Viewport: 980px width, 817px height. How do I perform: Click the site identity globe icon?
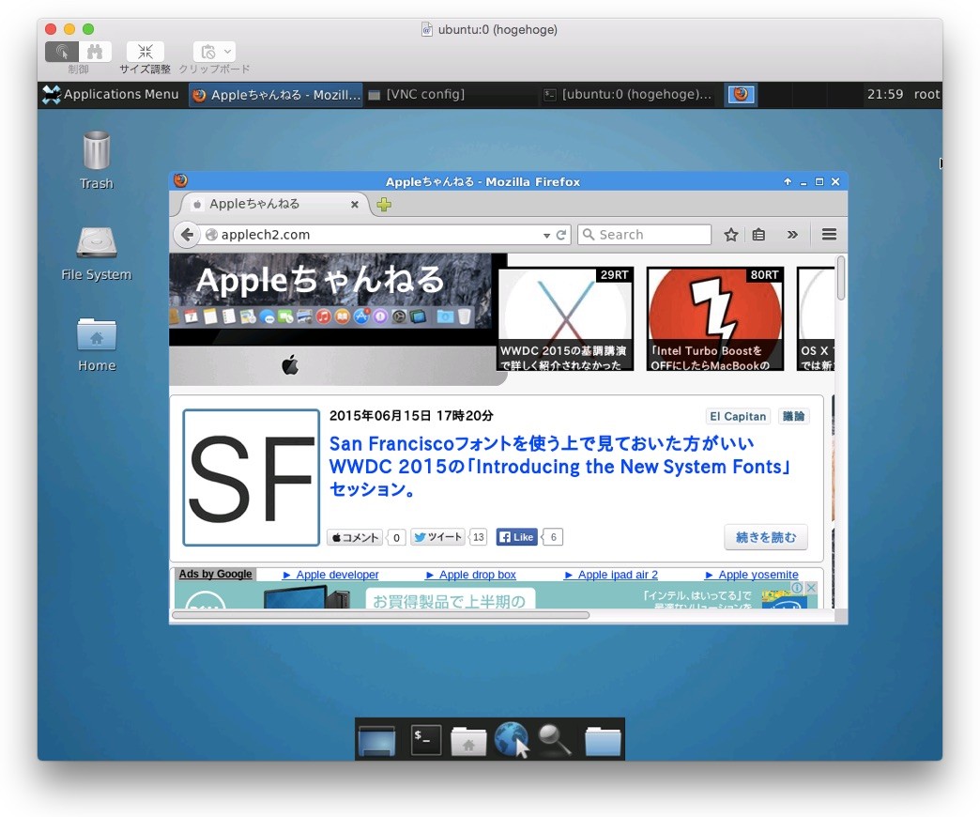pyautogui.click(x=212, y=235)
